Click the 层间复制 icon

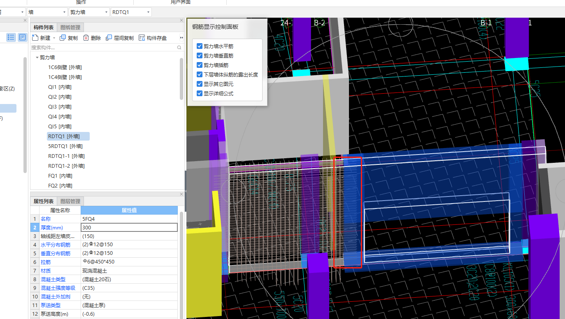click(109, 38)
